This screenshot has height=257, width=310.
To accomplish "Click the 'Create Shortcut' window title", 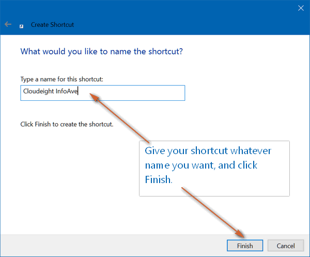I will coord(52,25).
